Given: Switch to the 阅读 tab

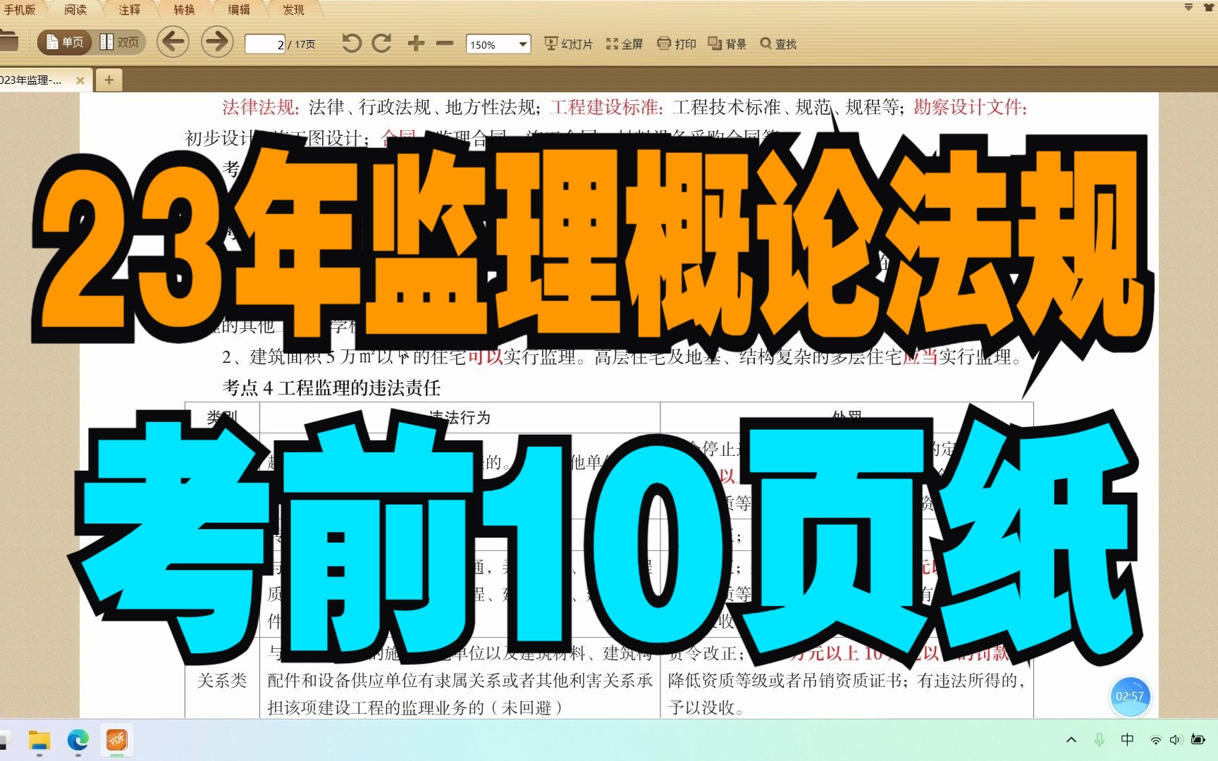Looking at the screenshot, I should click(x=75, y=9).
